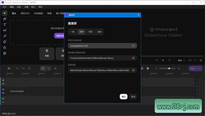Open the 文件 menu in menu bar

4,7
